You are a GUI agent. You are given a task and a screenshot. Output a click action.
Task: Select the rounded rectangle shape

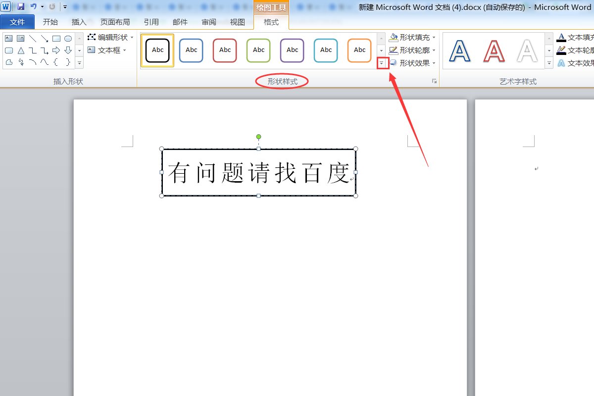pyautogui.click(x=9, y=50)
